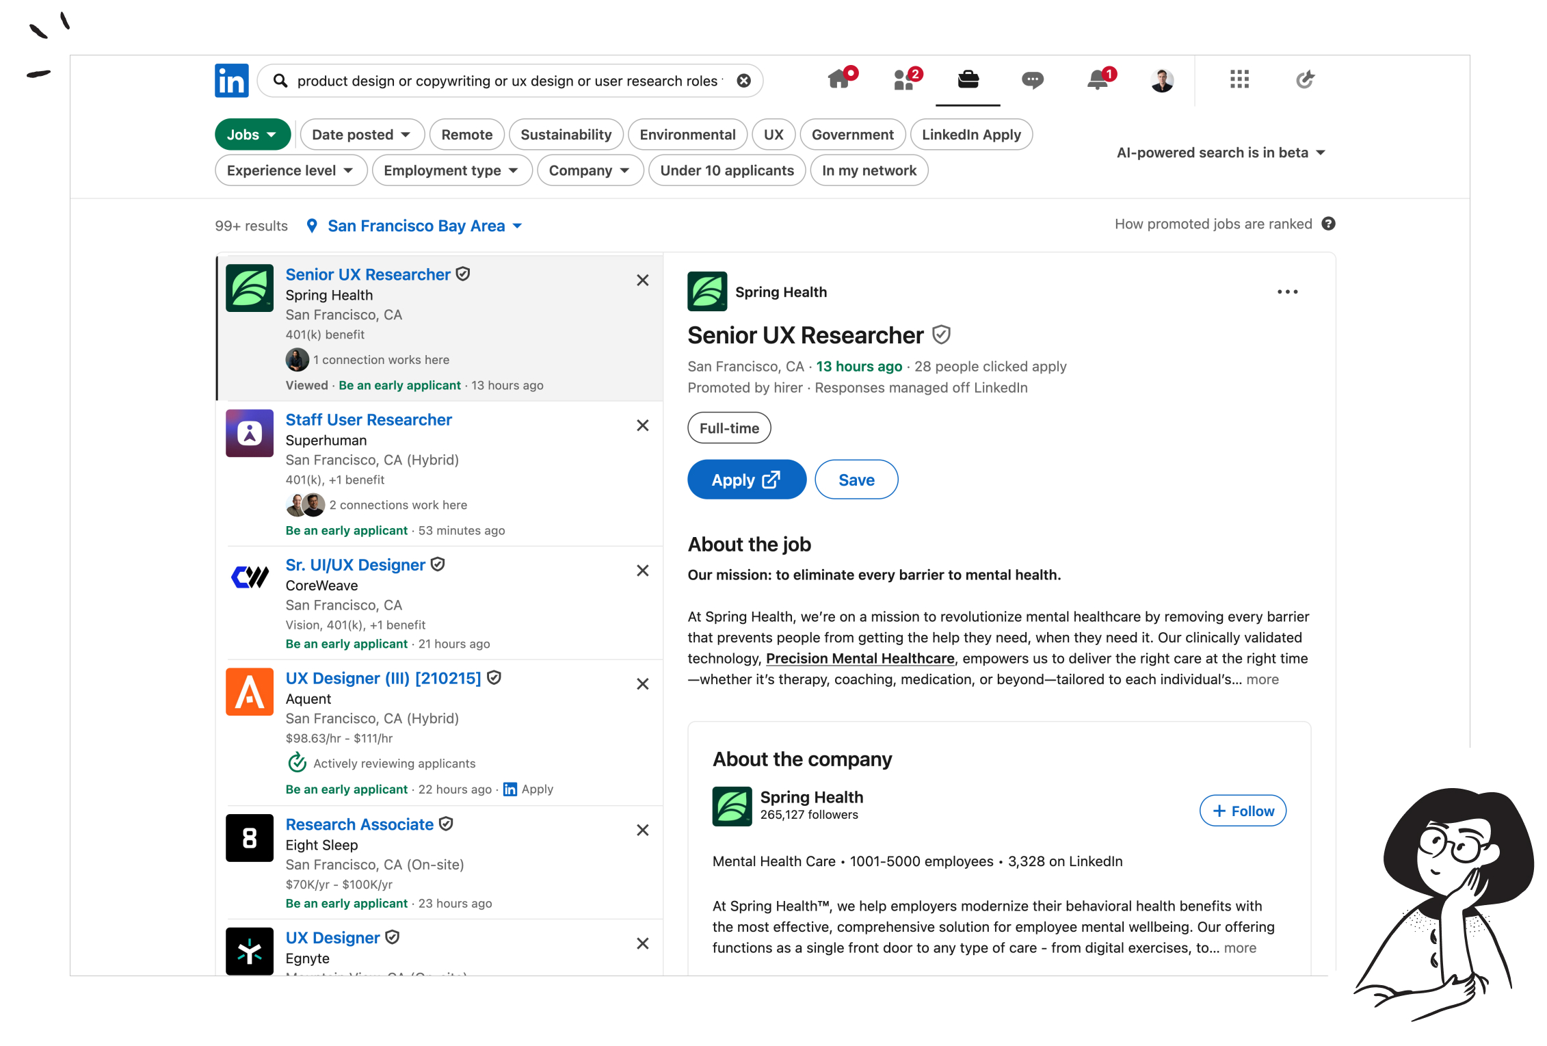The width and height of the screenshot is (1547, 1046).
Task: Dismiss the Egnyte UX Designer job card
Action: [x=642, y=943]
